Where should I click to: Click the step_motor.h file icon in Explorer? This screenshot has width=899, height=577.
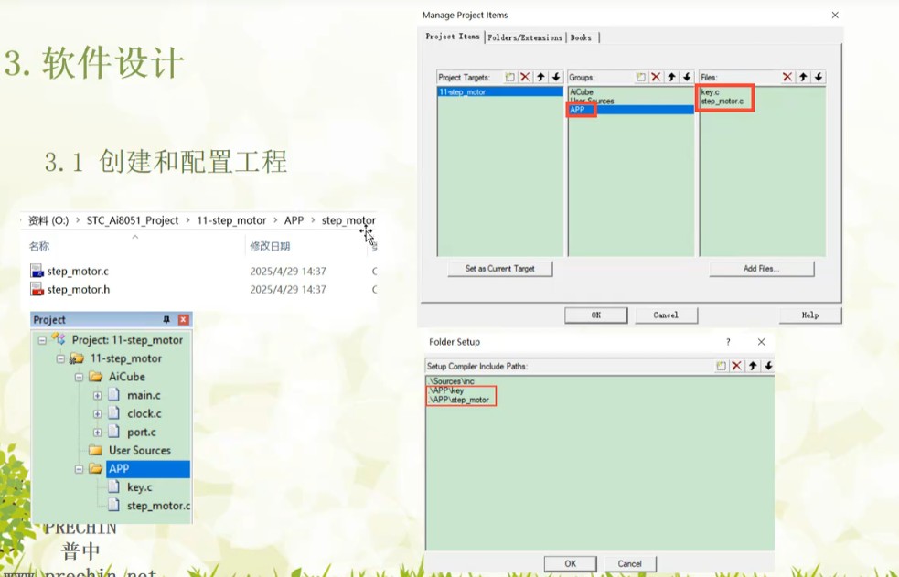coord(37,290)
